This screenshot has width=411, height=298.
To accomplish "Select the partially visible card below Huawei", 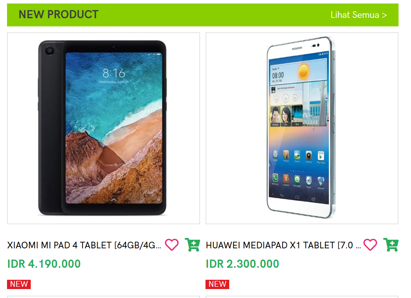I will point(302,297).
